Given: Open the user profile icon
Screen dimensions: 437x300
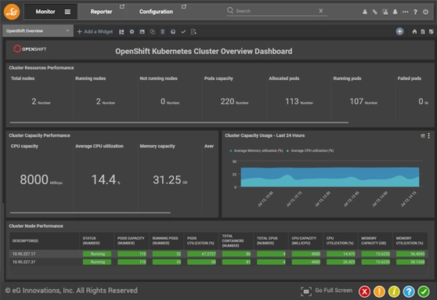Looking at the screenshot, I should click(364, 12).
